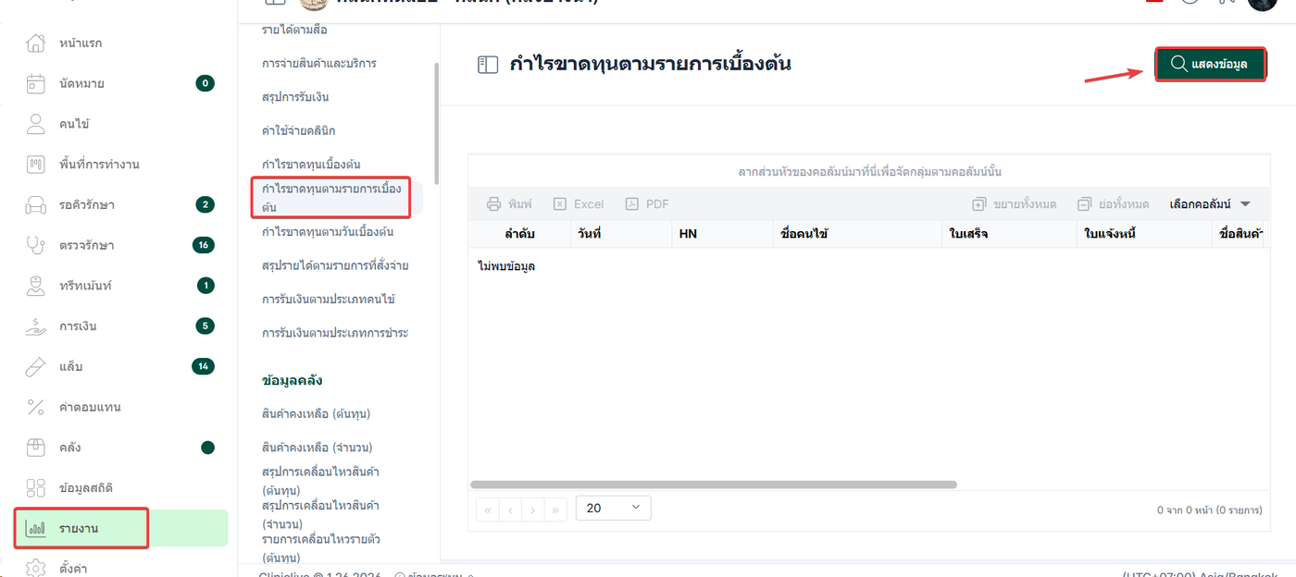Click the พิมพ์ printer icon
The width and height of the screenshot is (1296, 577).
[x=494, y=204]
